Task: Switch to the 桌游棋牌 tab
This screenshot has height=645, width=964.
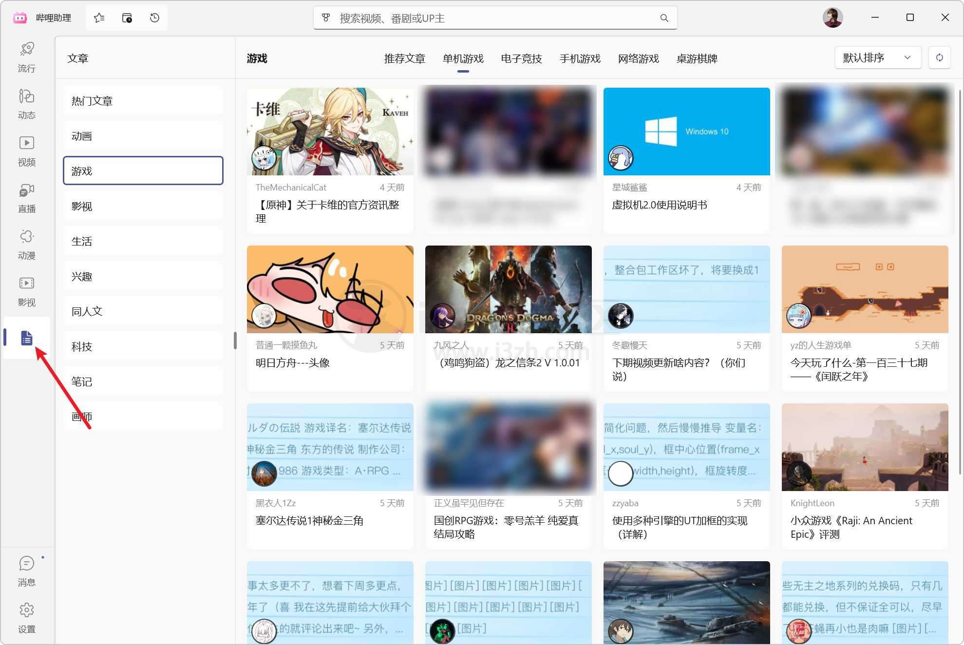Action: point(697,58)
